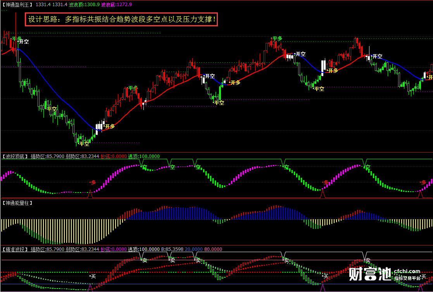Click the white 逃顶:100.0000 in 精准波段
This screenshot has width=433, height=292.
click(143, 249)
